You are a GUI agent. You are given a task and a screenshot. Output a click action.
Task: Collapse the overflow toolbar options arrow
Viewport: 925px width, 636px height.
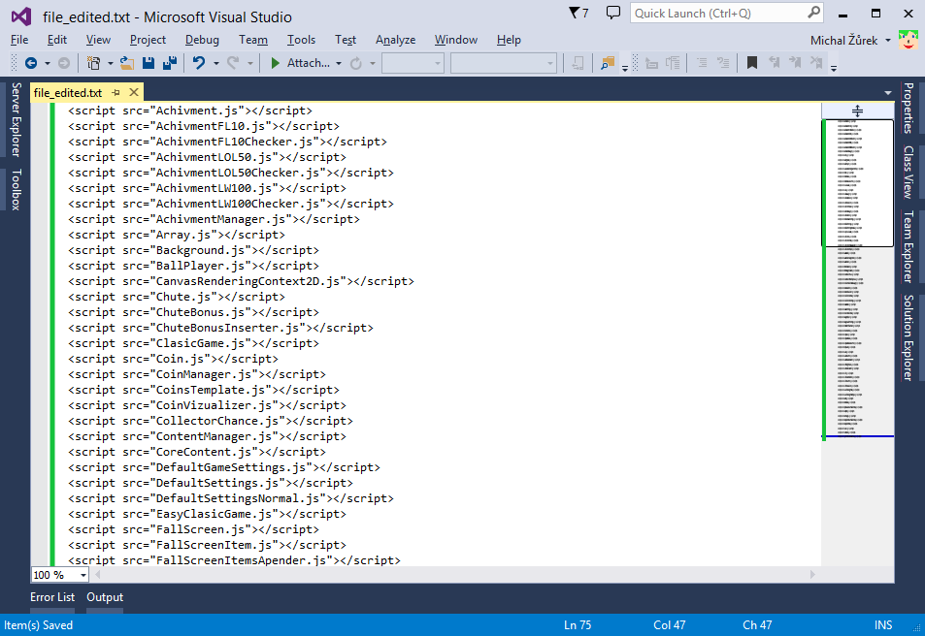point(833,66)
